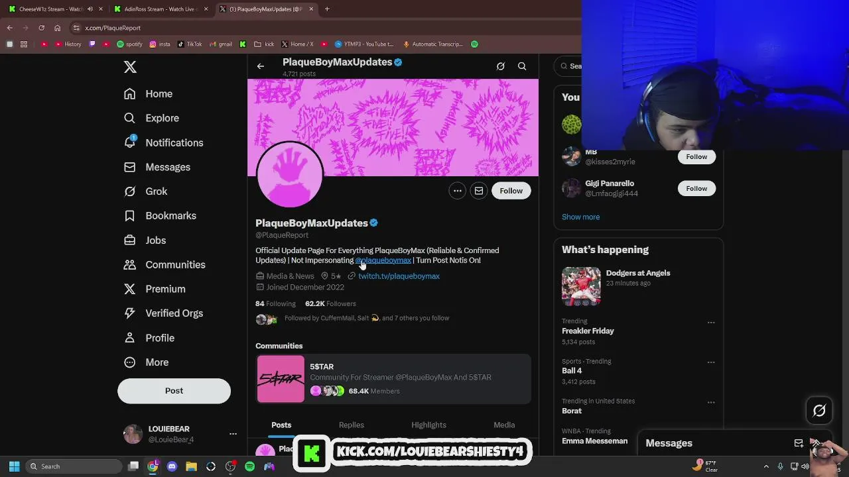This screenshot has height=477, width=849.
Task: Click the Post button
Action: pyautogui.click(x=174, y=391)
